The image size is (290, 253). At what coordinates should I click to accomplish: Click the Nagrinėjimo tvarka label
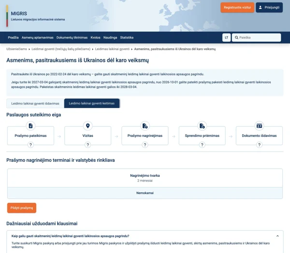coord(145,175)
